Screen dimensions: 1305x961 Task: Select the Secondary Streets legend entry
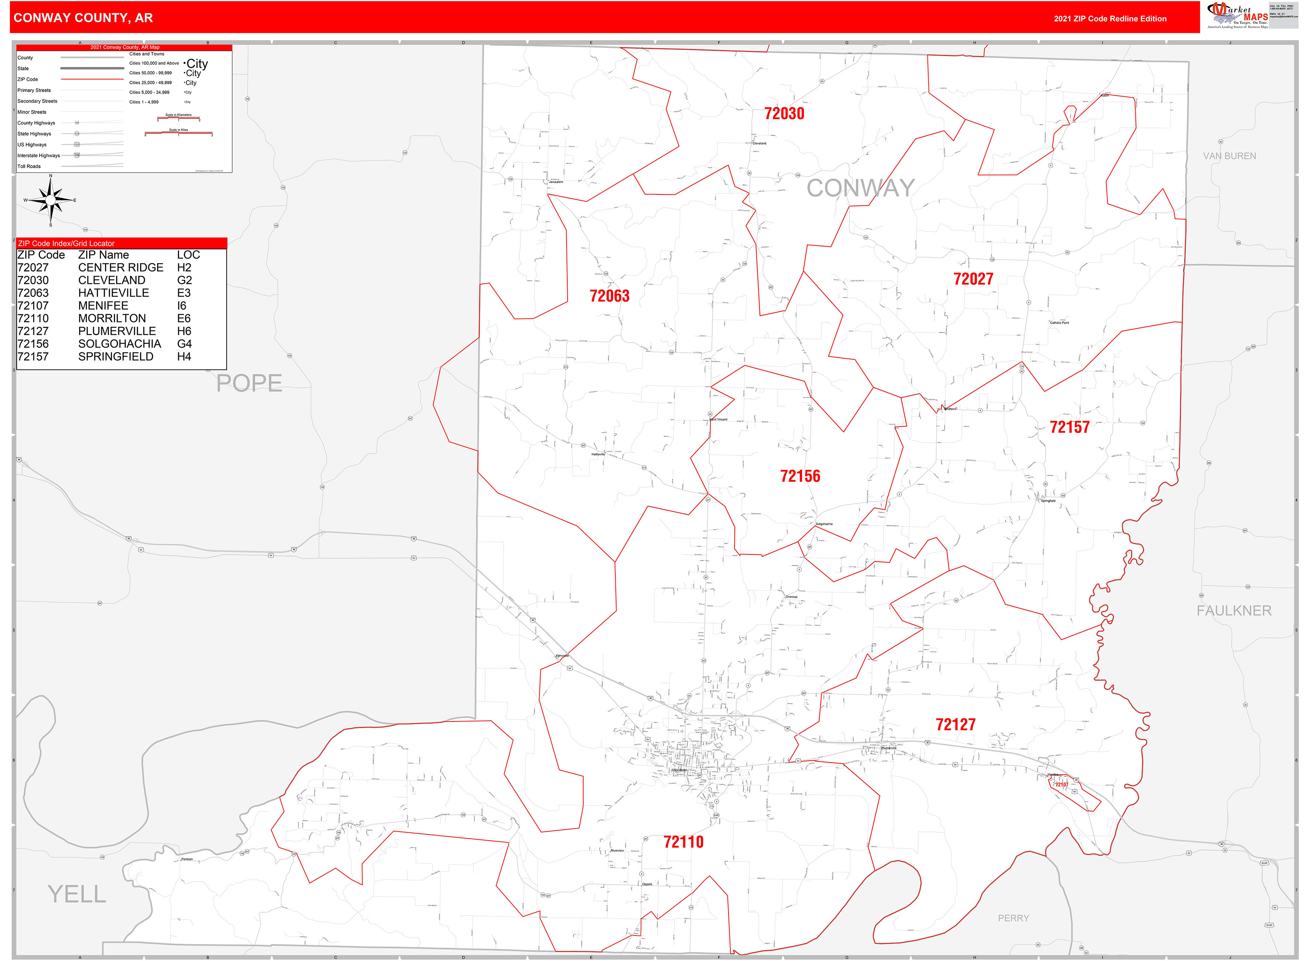[x=38, y=101]
